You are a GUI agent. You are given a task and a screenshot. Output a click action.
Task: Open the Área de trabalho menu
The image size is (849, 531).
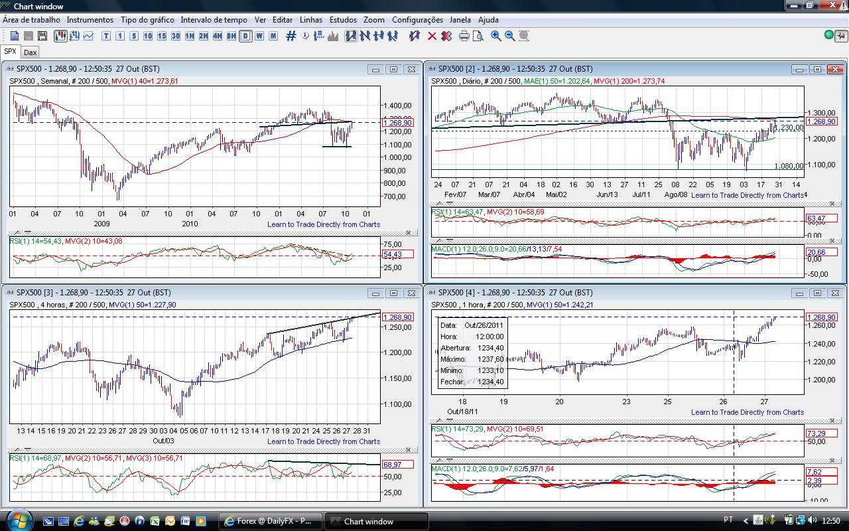31,20
